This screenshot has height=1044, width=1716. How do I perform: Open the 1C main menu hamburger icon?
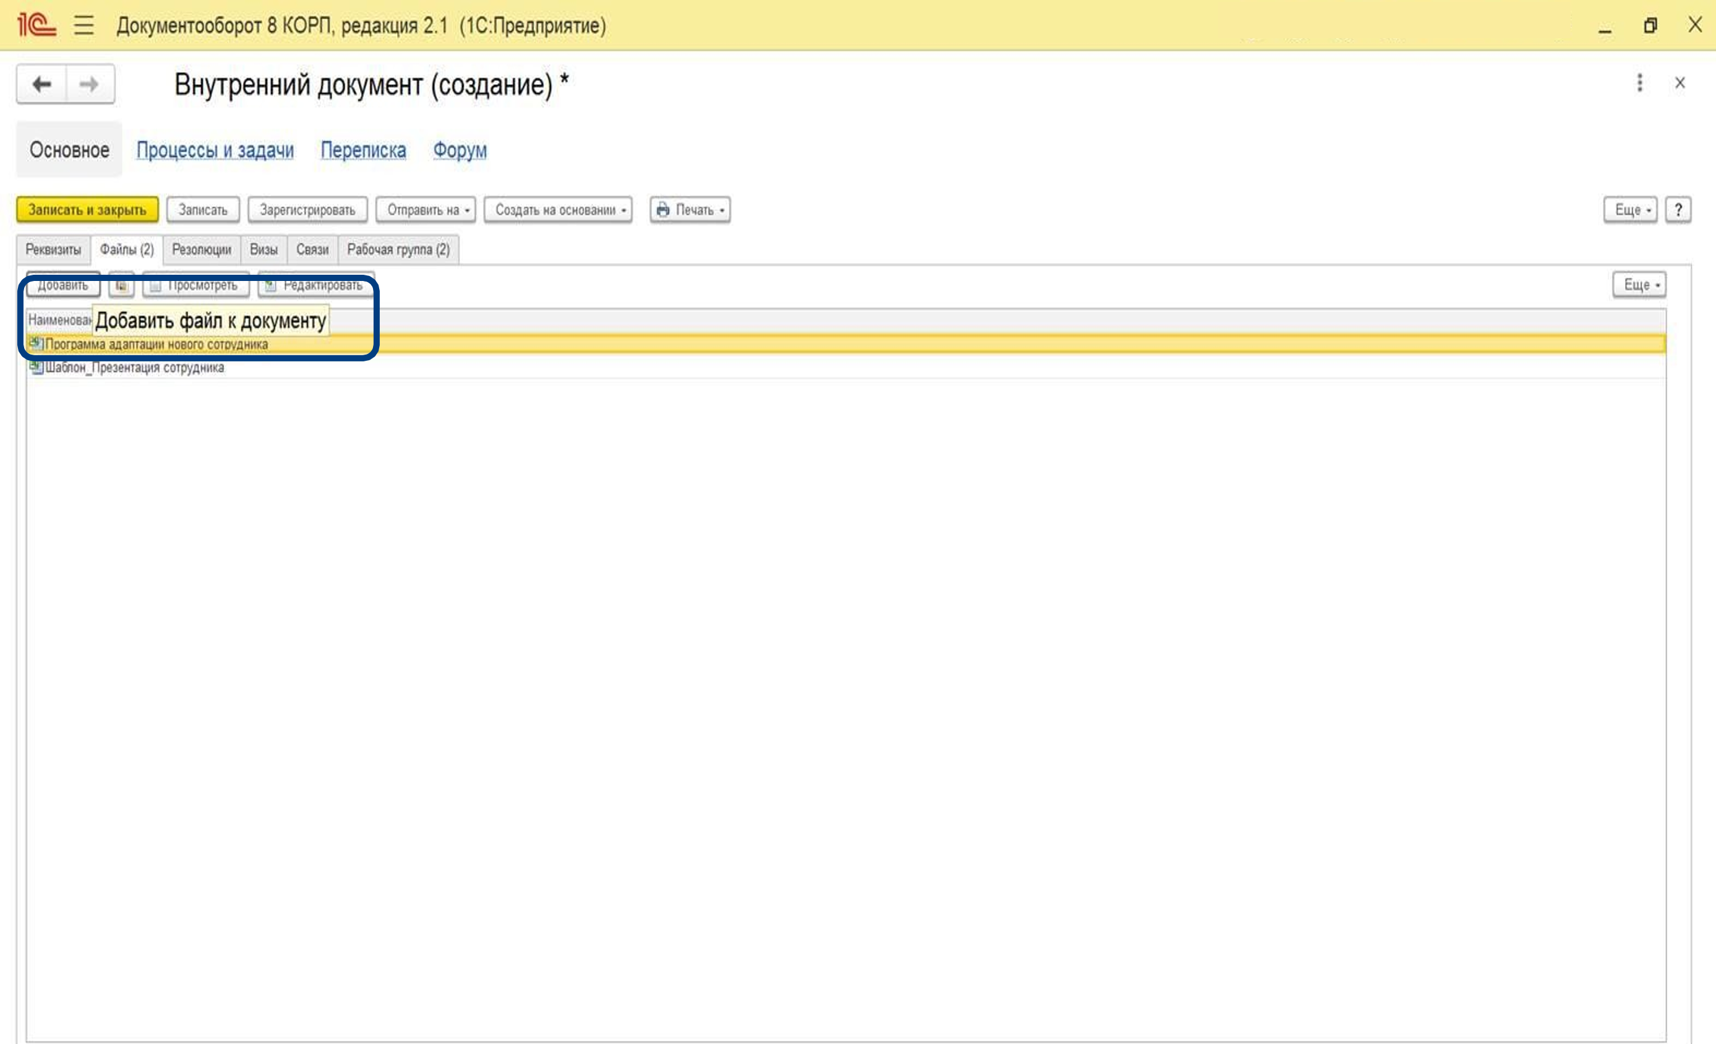pos(84,26)
